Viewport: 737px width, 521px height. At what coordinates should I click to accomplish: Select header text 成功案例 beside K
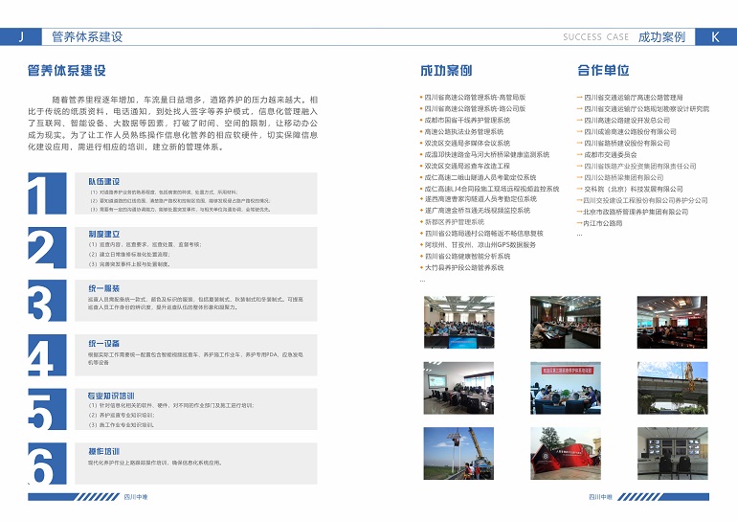(x=661, y=36)
